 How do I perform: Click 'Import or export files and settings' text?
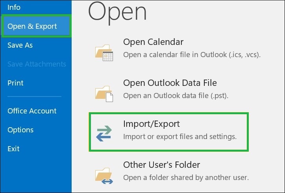pos(180,137)
